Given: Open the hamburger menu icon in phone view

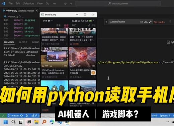Looking at the screenshot, I should point(89,25).
